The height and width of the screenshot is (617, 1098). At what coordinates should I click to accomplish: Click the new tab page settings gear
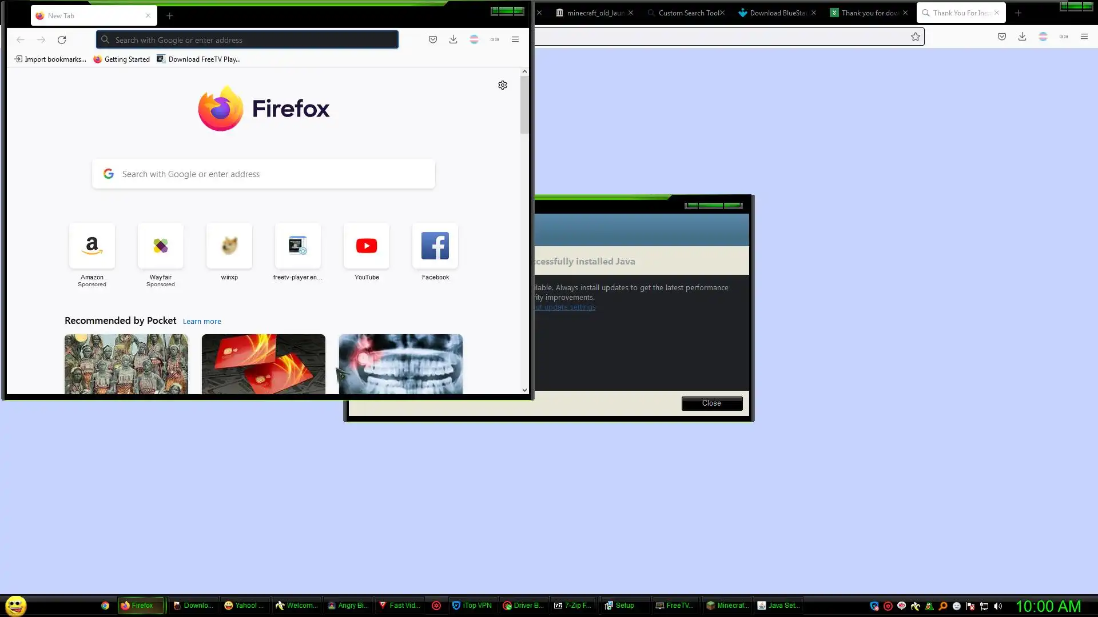coord(502,85)
